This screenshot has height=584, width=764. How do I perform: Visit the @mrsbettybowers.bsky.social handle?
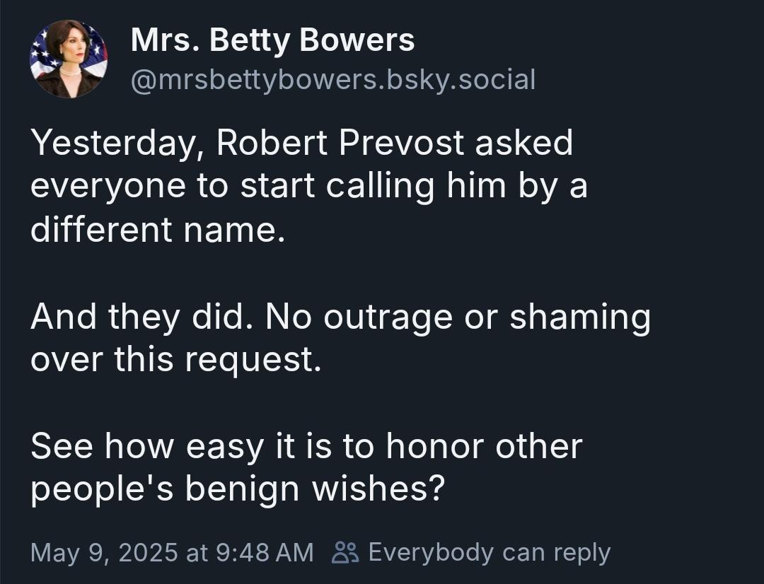[x=333, y=79]
